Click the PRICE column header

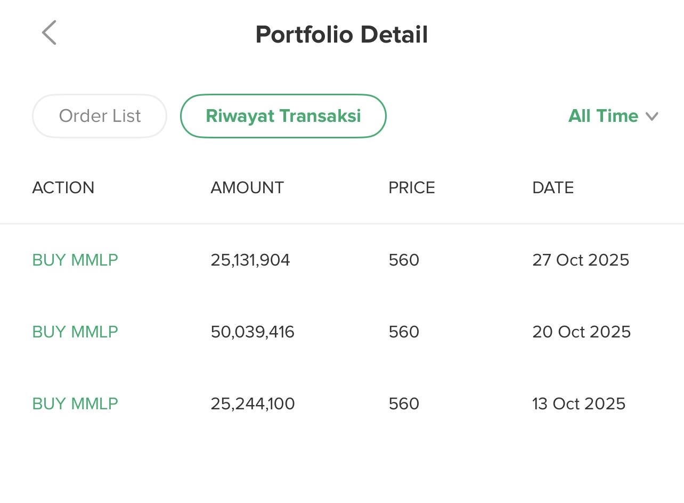tap(412, 188)
